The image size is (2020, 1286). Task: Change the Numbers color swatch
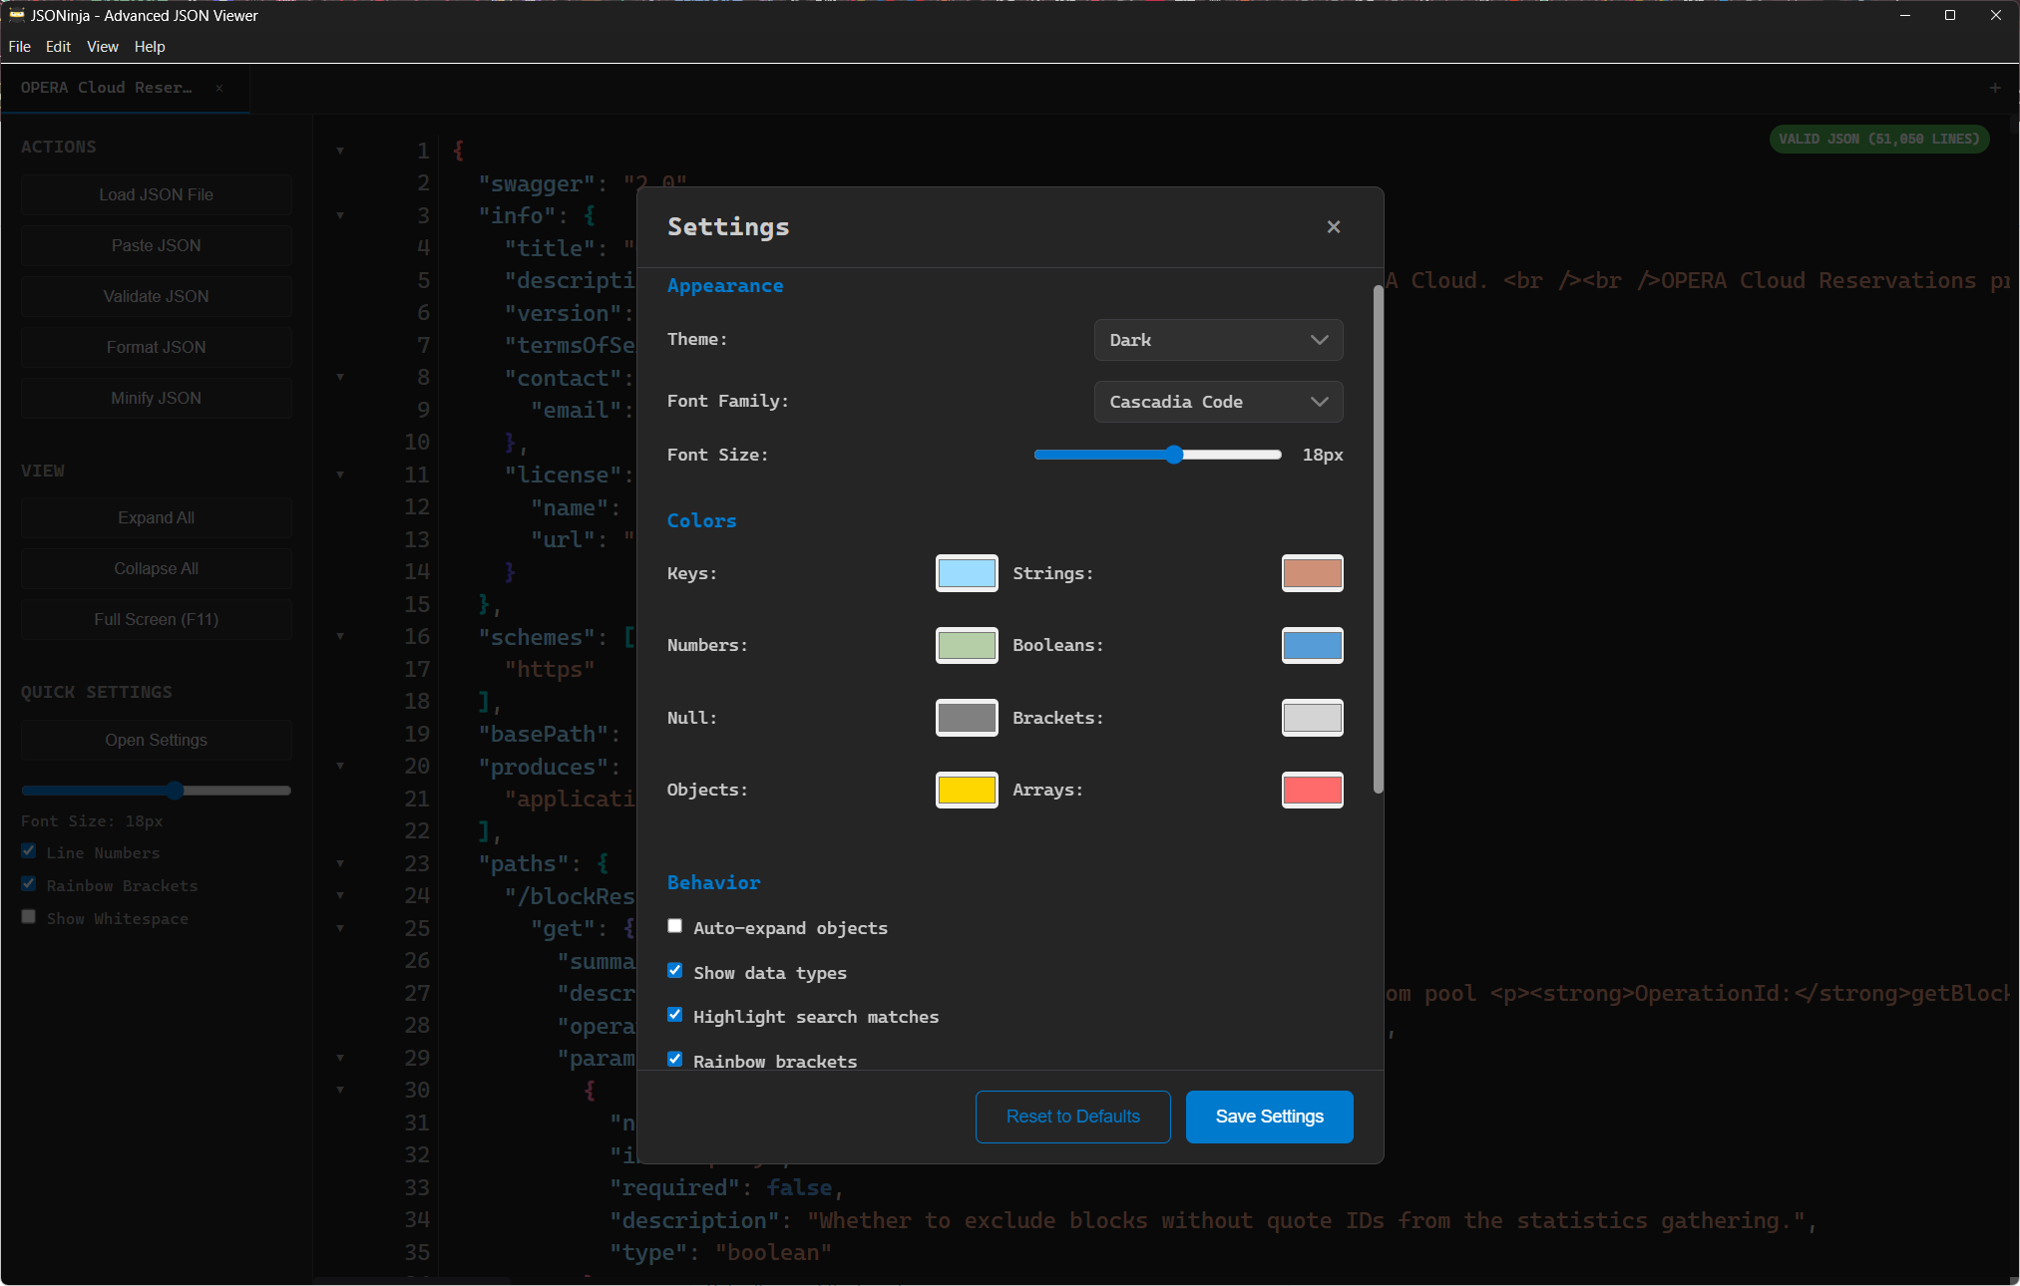[x=967, y=646]
